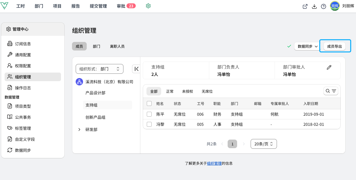Switch to the 部门 tab under 组织管理
Viewport: 356px width, 180px height.
pos(97,46)
